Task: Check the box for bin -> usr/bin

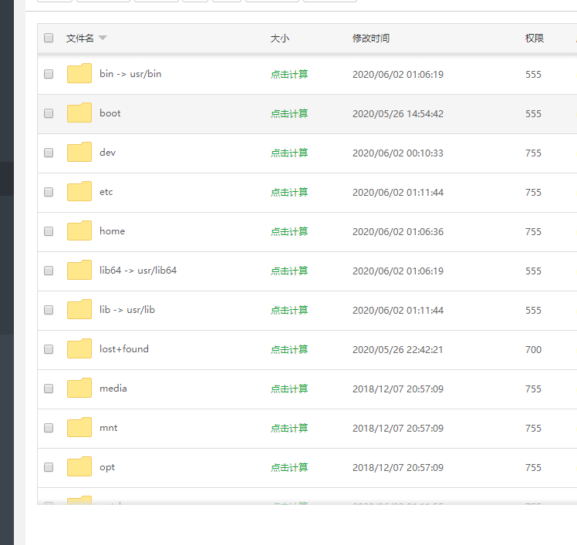Action: [49, 75]
